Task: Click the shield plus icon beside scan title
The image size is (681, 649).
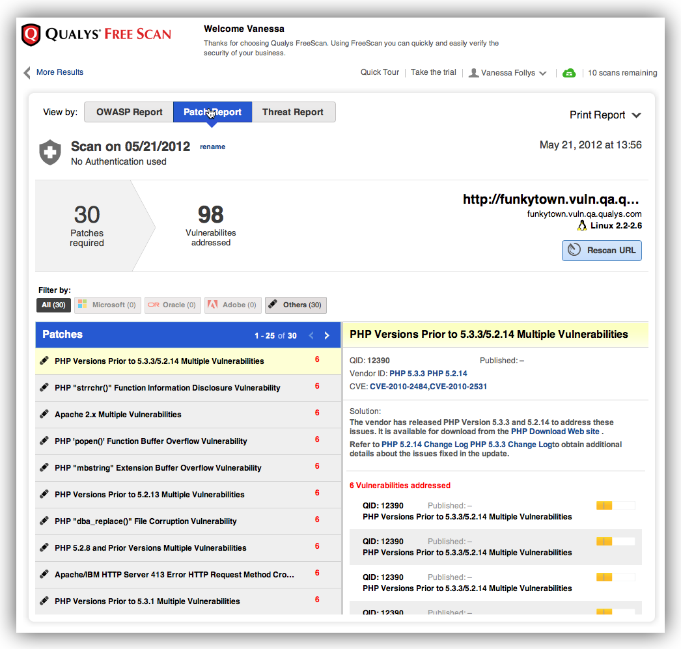Action: tap(50, 152)
